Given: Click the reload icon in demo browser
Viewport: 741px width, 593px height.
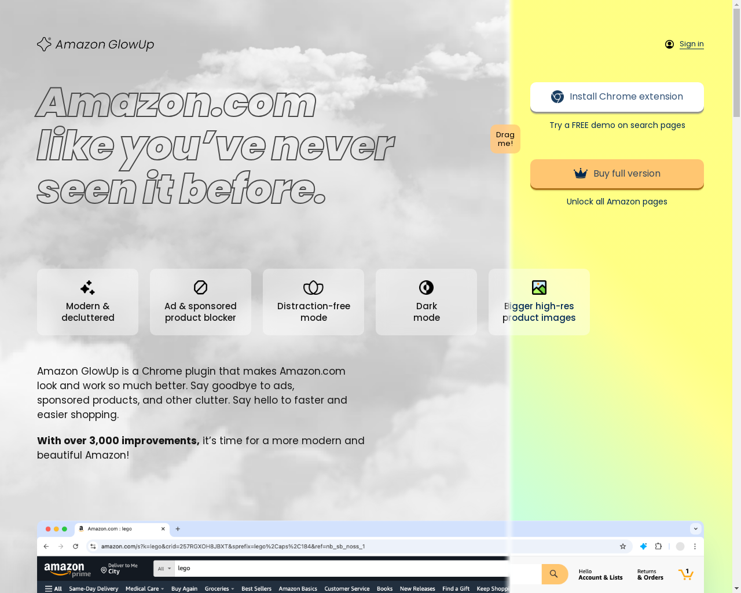Looking at the screenshot, I should pyautogui.click(x=75, y=546).
